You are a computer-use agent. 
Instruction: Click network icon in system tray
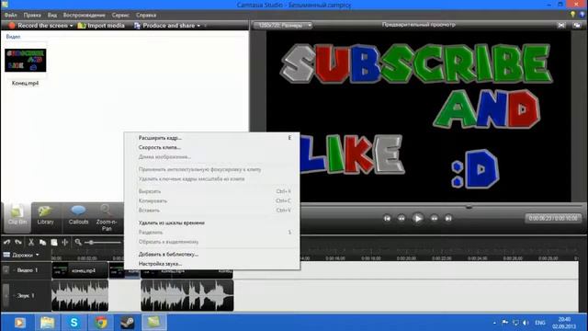(x=515, y=323)
